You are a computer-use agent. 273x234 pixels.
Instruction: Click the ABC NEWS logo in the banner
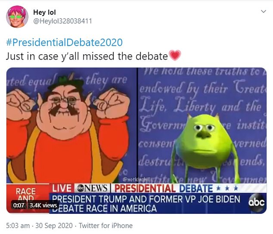click(93, 188)
